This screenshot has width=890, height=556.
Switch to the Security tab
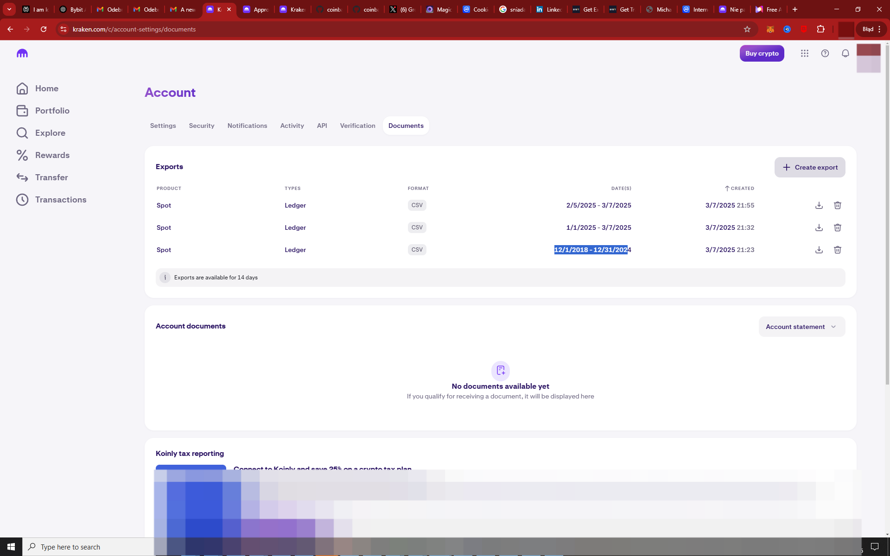[x=201, y=126]
